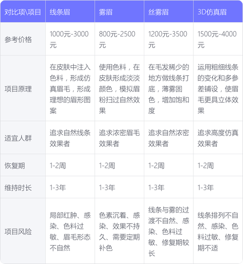243x264 pixels.
Task: Click the 对比项\项目 header cell
Action: pyautogui.click(x=23, y=11)
